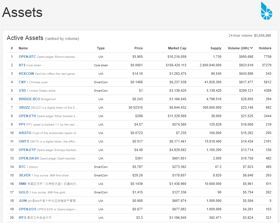Open the OPEN.ETP asset link

(x=27, y=150)
